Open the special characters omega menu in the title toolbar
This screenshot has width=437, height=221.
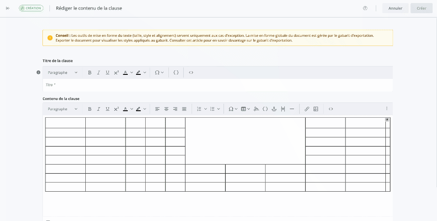(x=159, y=73)
